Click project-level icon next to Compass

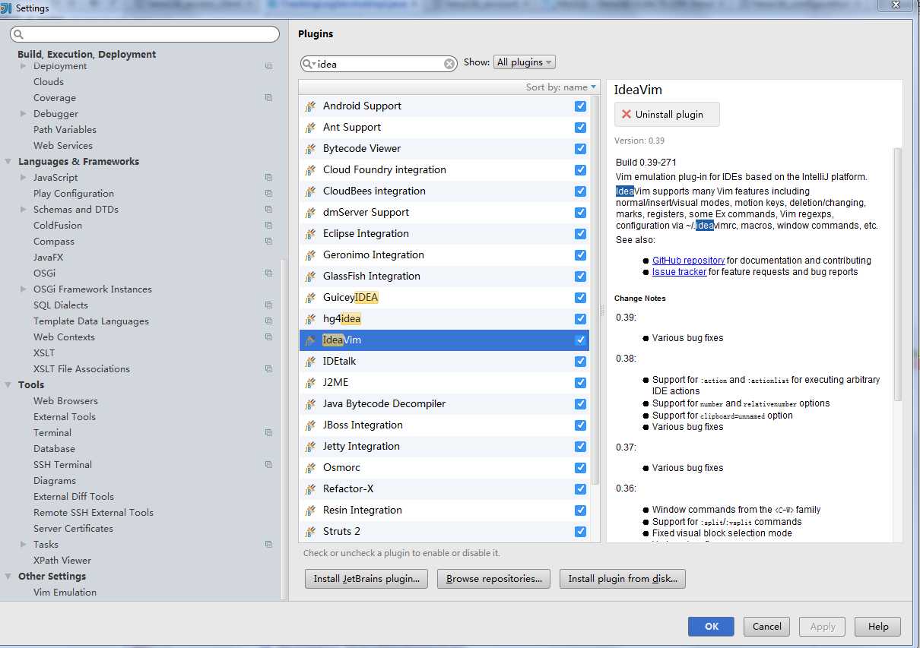(x=268, y=242)
